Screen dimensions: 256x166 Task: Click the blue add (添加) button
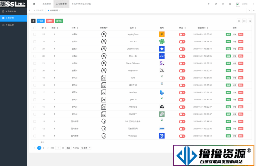tap(41, 21)
